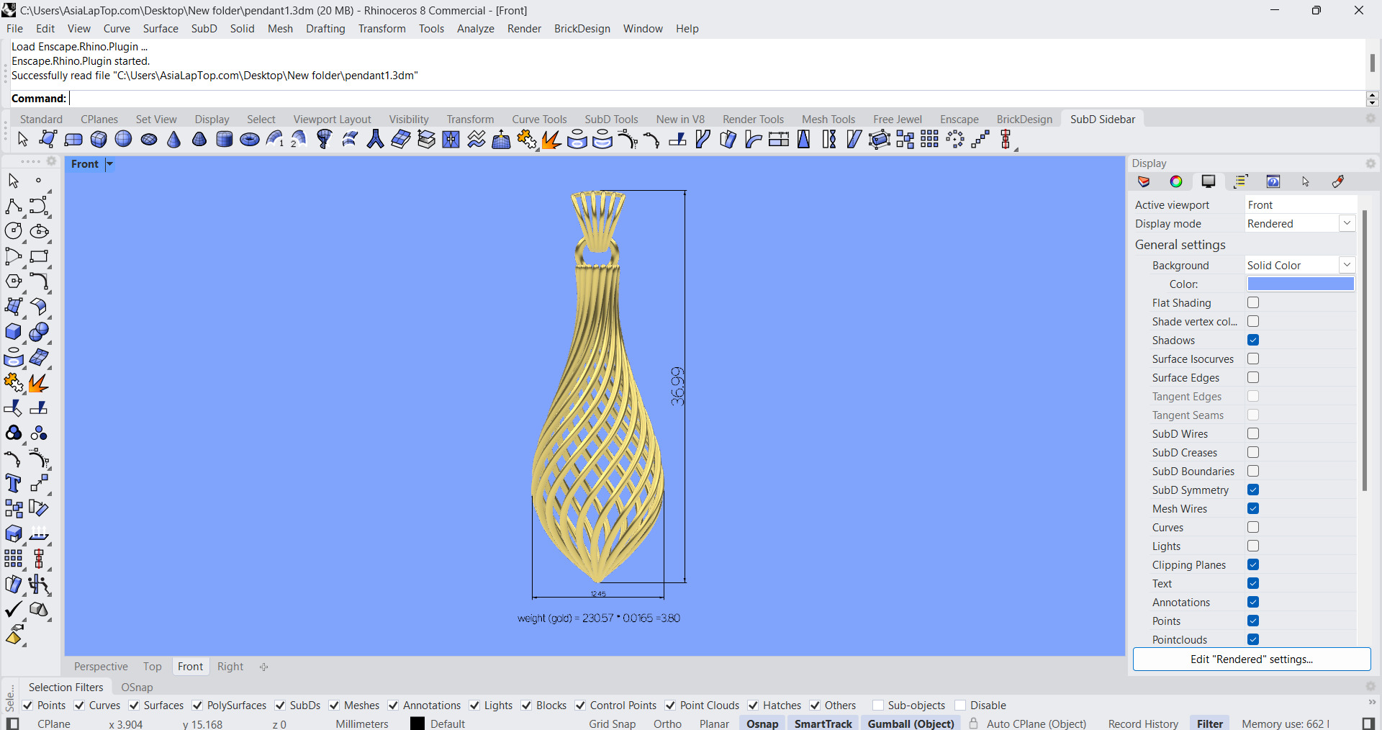This screenshot has width=1382, height=730.
Task: Toggle the Shadows checkbox off
Action: [1253, 340]
